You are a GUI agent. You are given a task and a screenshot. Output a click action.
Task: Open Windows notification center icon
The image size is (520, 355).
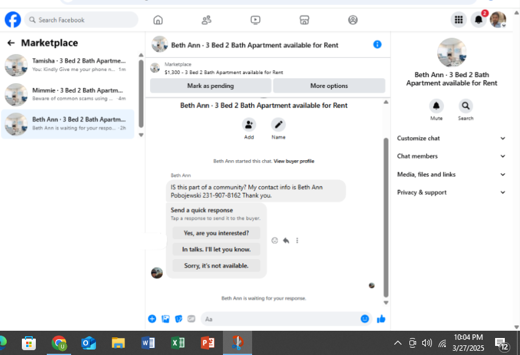point(501,343)
